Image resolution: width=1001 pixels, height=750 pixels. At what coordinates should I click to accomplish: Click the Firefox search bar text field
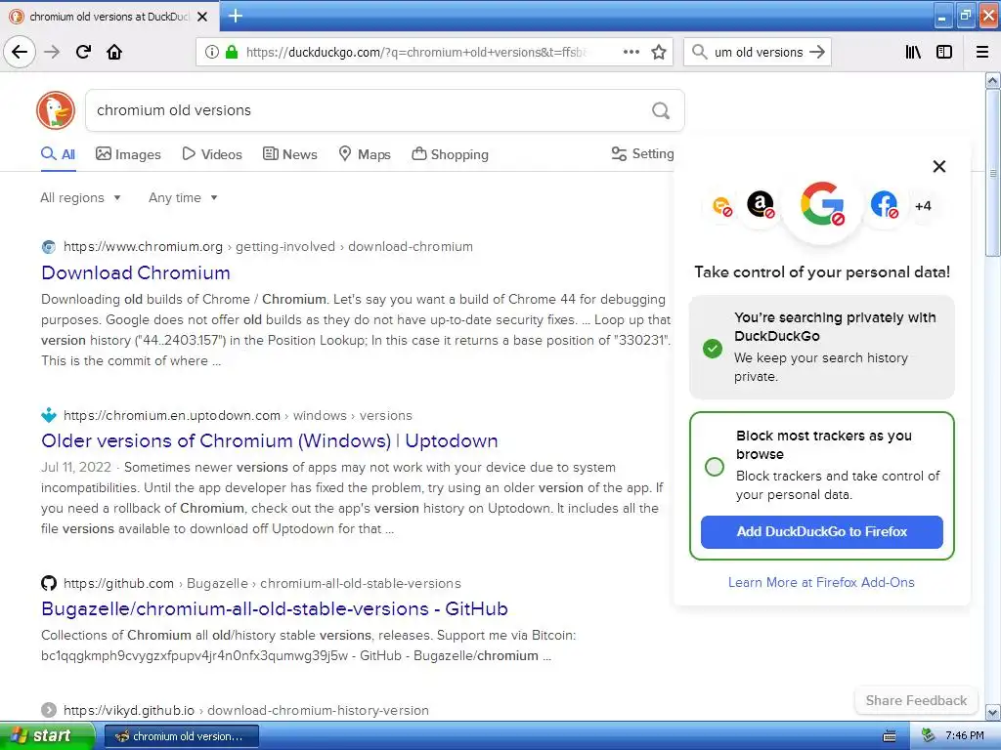pyautogui.click(x=759, y=52)
